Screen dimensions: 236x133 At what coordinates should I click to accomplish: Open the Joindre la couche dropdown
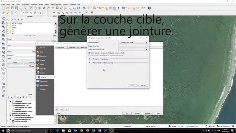(x=133, y=42)
